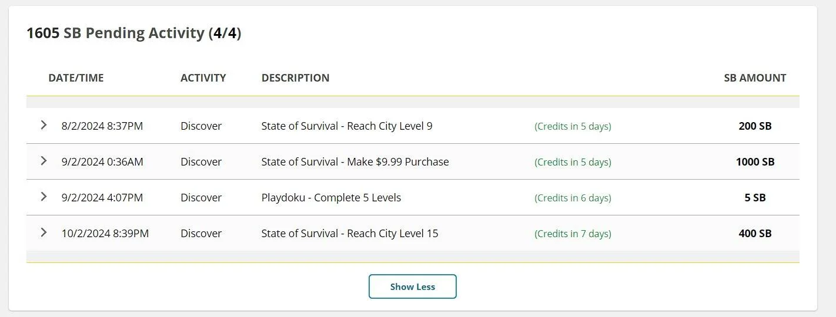Click Credits in 6 days status text

(573, 198)
